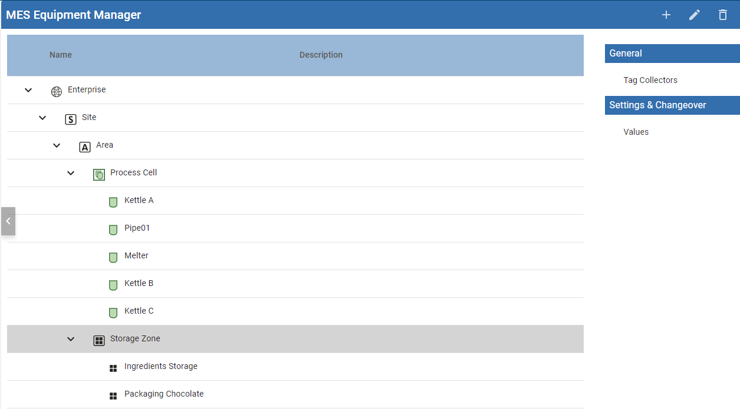The height and width of the screenshot is (409, 740).
Task: Select the Settings & Changeover header
Action: [672, 105]
